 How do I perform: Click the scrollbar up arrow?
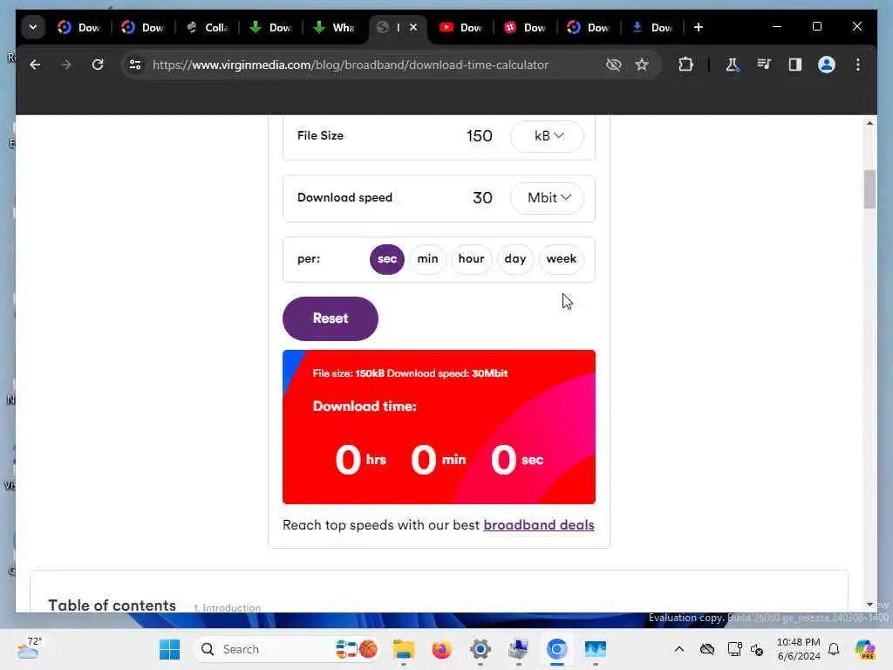coord(869,123)
